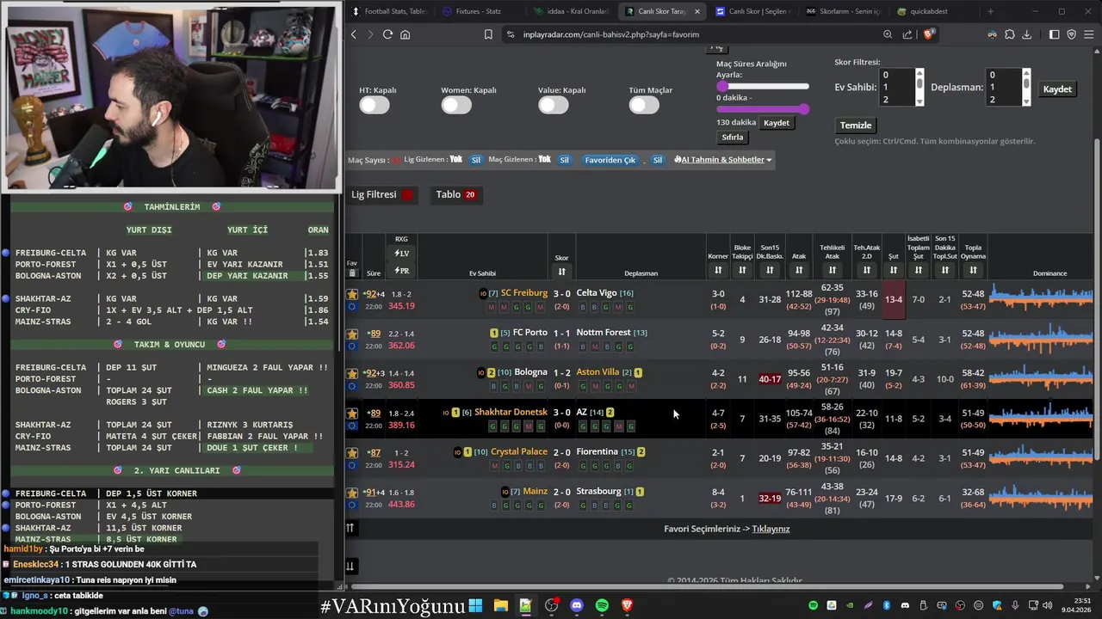This screenshot has height=619, width=1102.
Task: Open Discord from the taskbar
Action: coord(576,606)
